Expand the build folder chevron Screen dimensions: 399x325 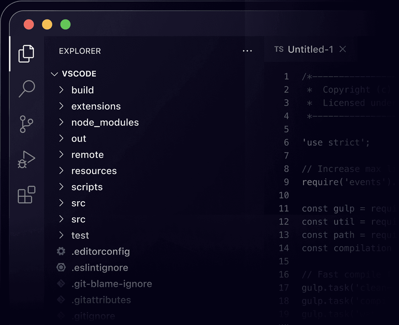point(62,90)
